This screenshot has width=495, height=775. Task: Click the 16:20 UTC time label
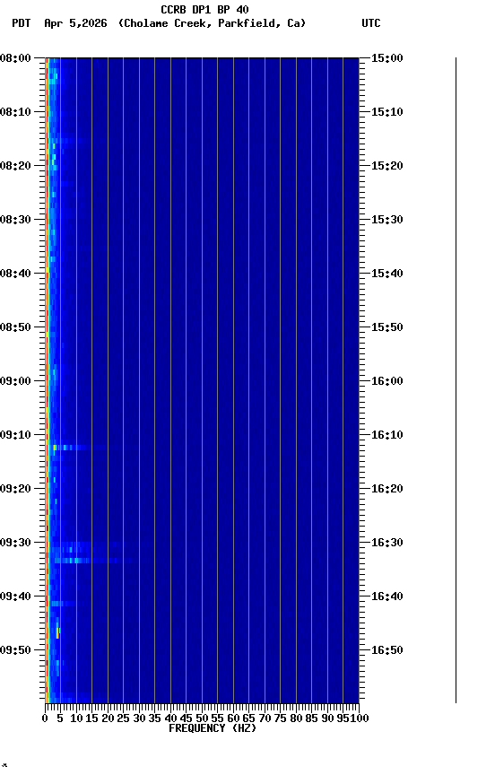[387, 489]
